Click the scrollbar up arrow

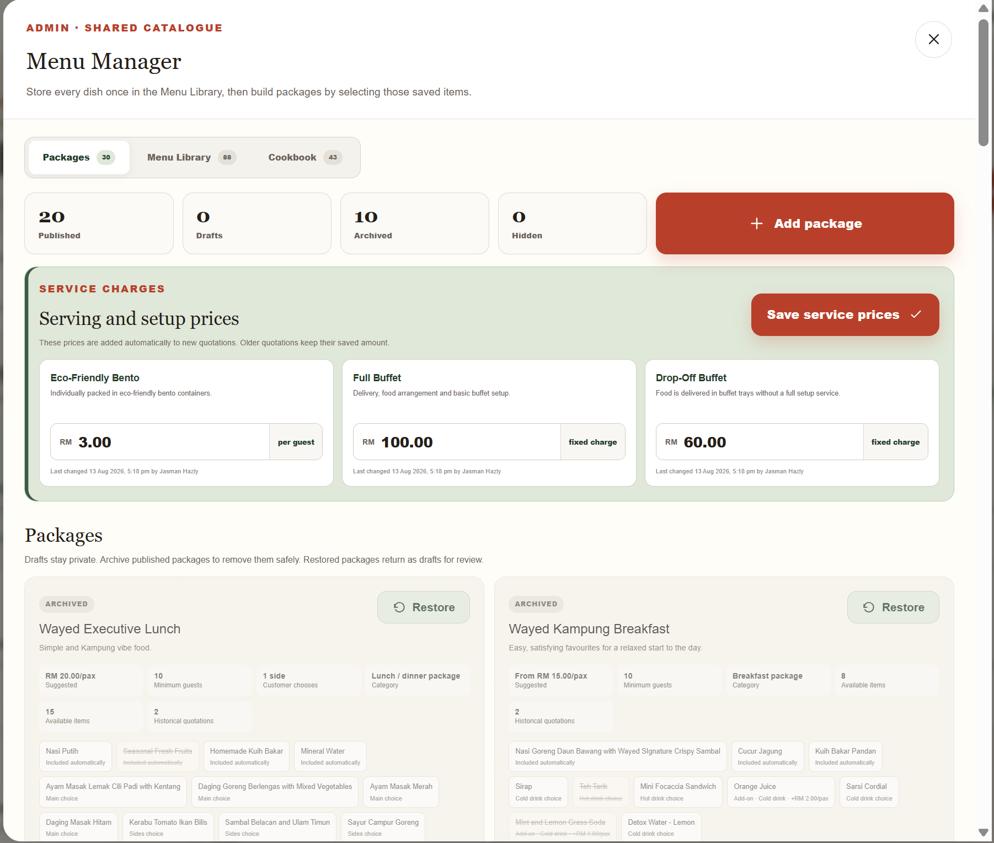click(x=984, y=8)
